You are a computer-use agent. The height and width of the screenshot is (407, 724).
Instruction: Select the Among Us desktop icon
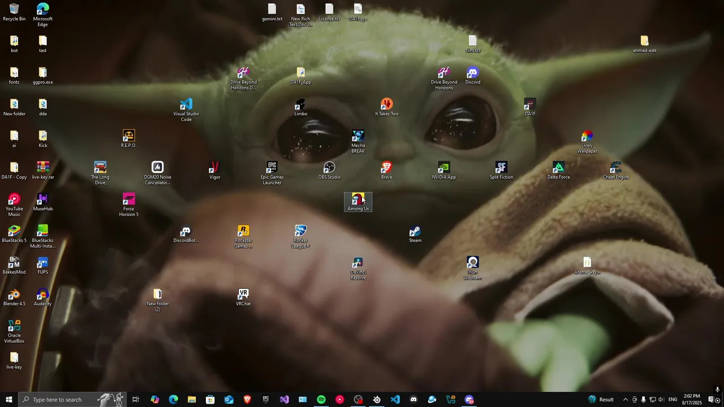pos(358,202)
